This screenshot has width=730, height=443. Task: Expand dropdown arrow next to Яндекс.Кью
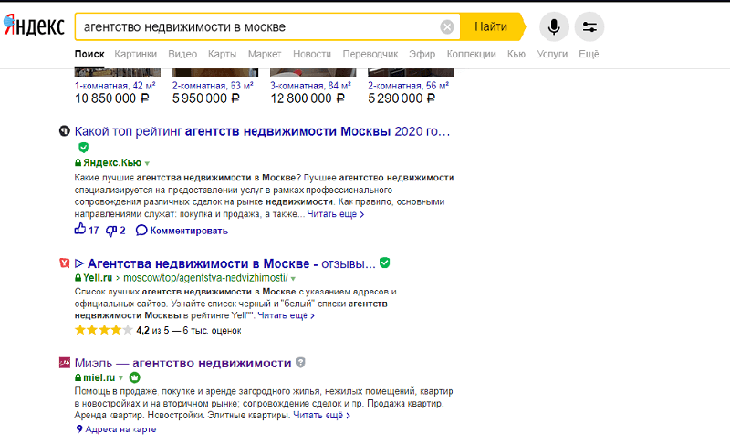[x=147, y=163]
